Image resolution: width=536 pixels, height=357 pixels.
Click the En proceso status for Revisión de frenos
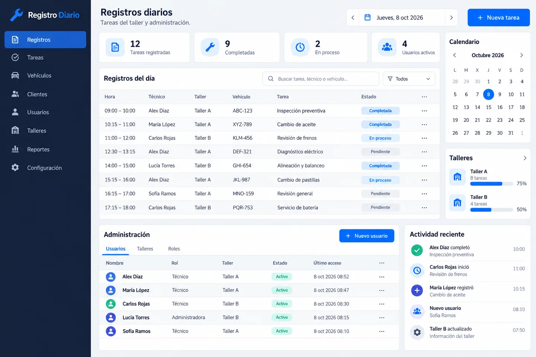click(380, 138)
